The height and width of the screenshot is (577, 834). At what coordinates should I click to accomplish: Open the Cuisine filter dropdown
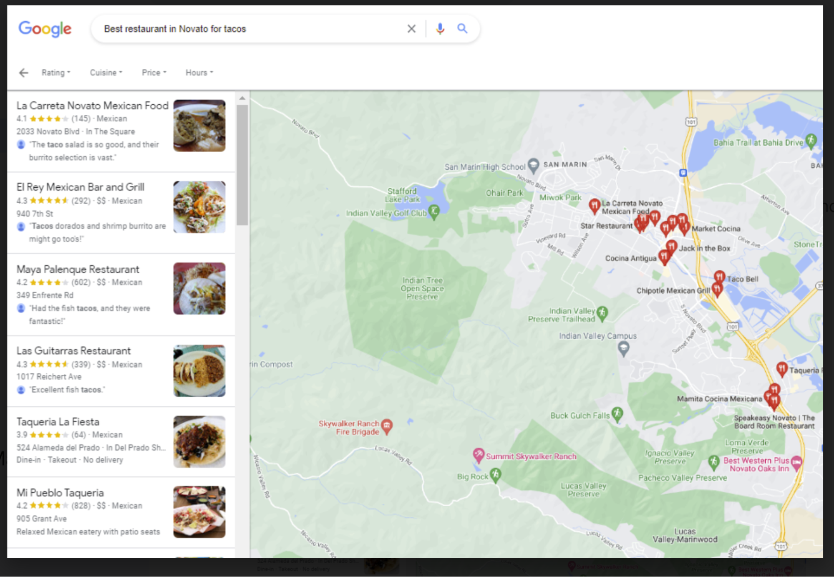tap(105, 72)
